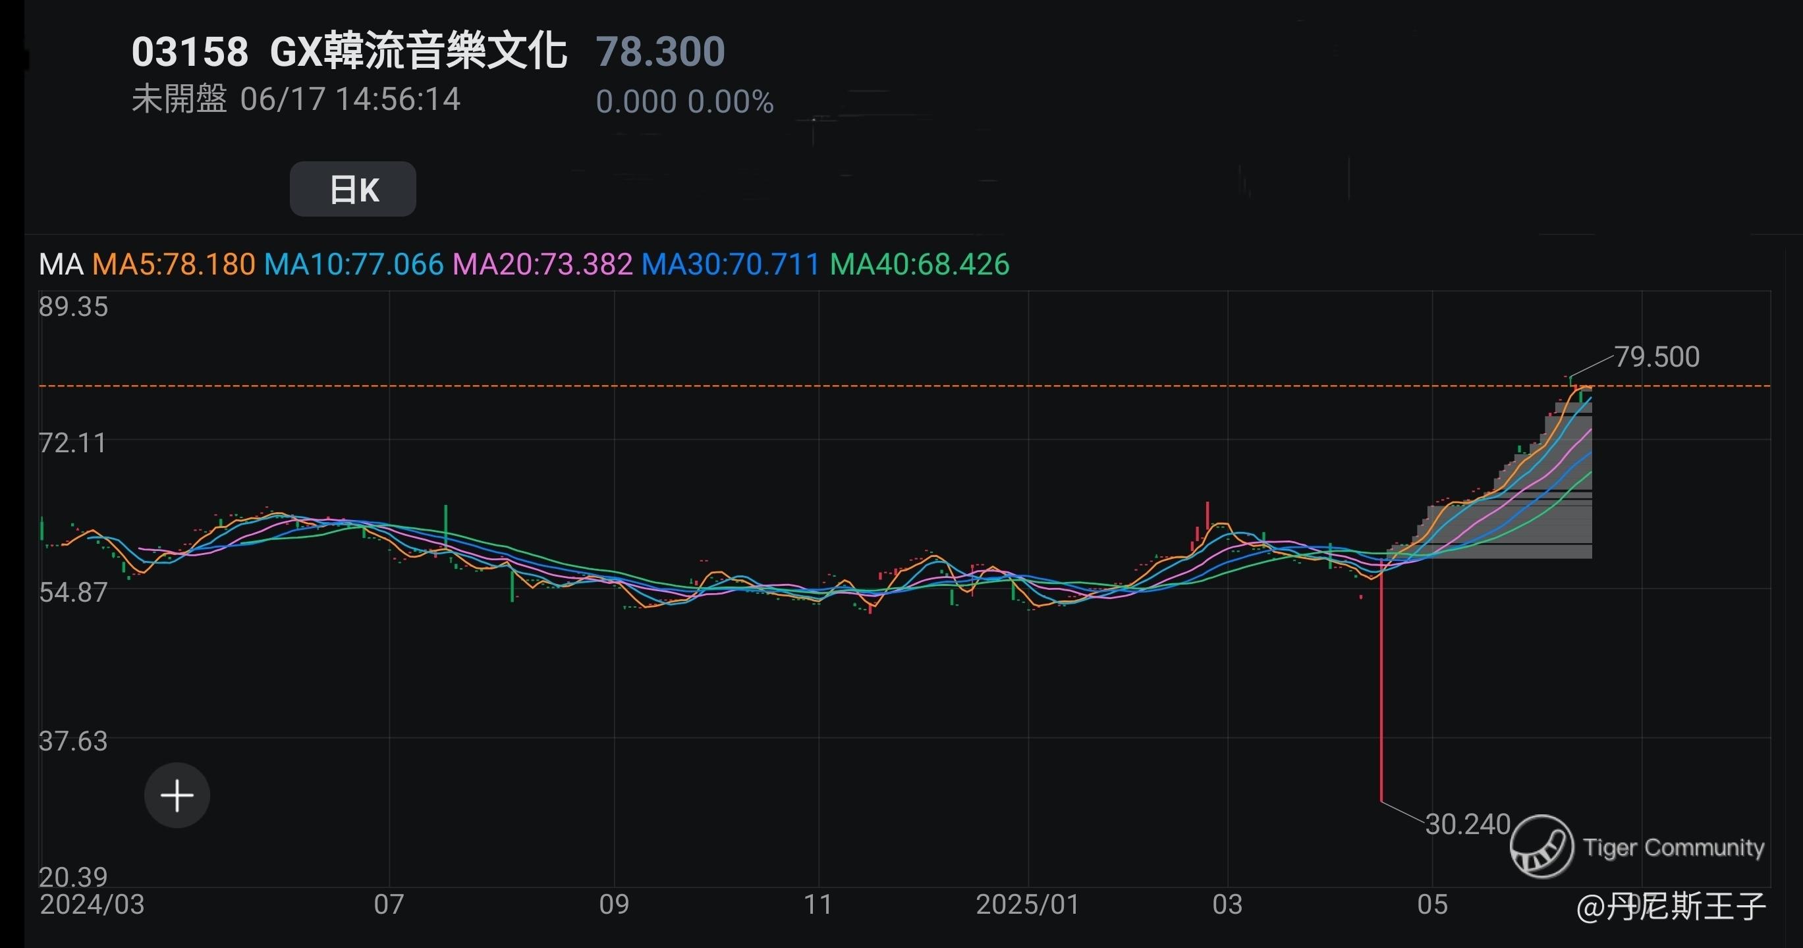Click the MA20:73.382 indicator label

543,265
